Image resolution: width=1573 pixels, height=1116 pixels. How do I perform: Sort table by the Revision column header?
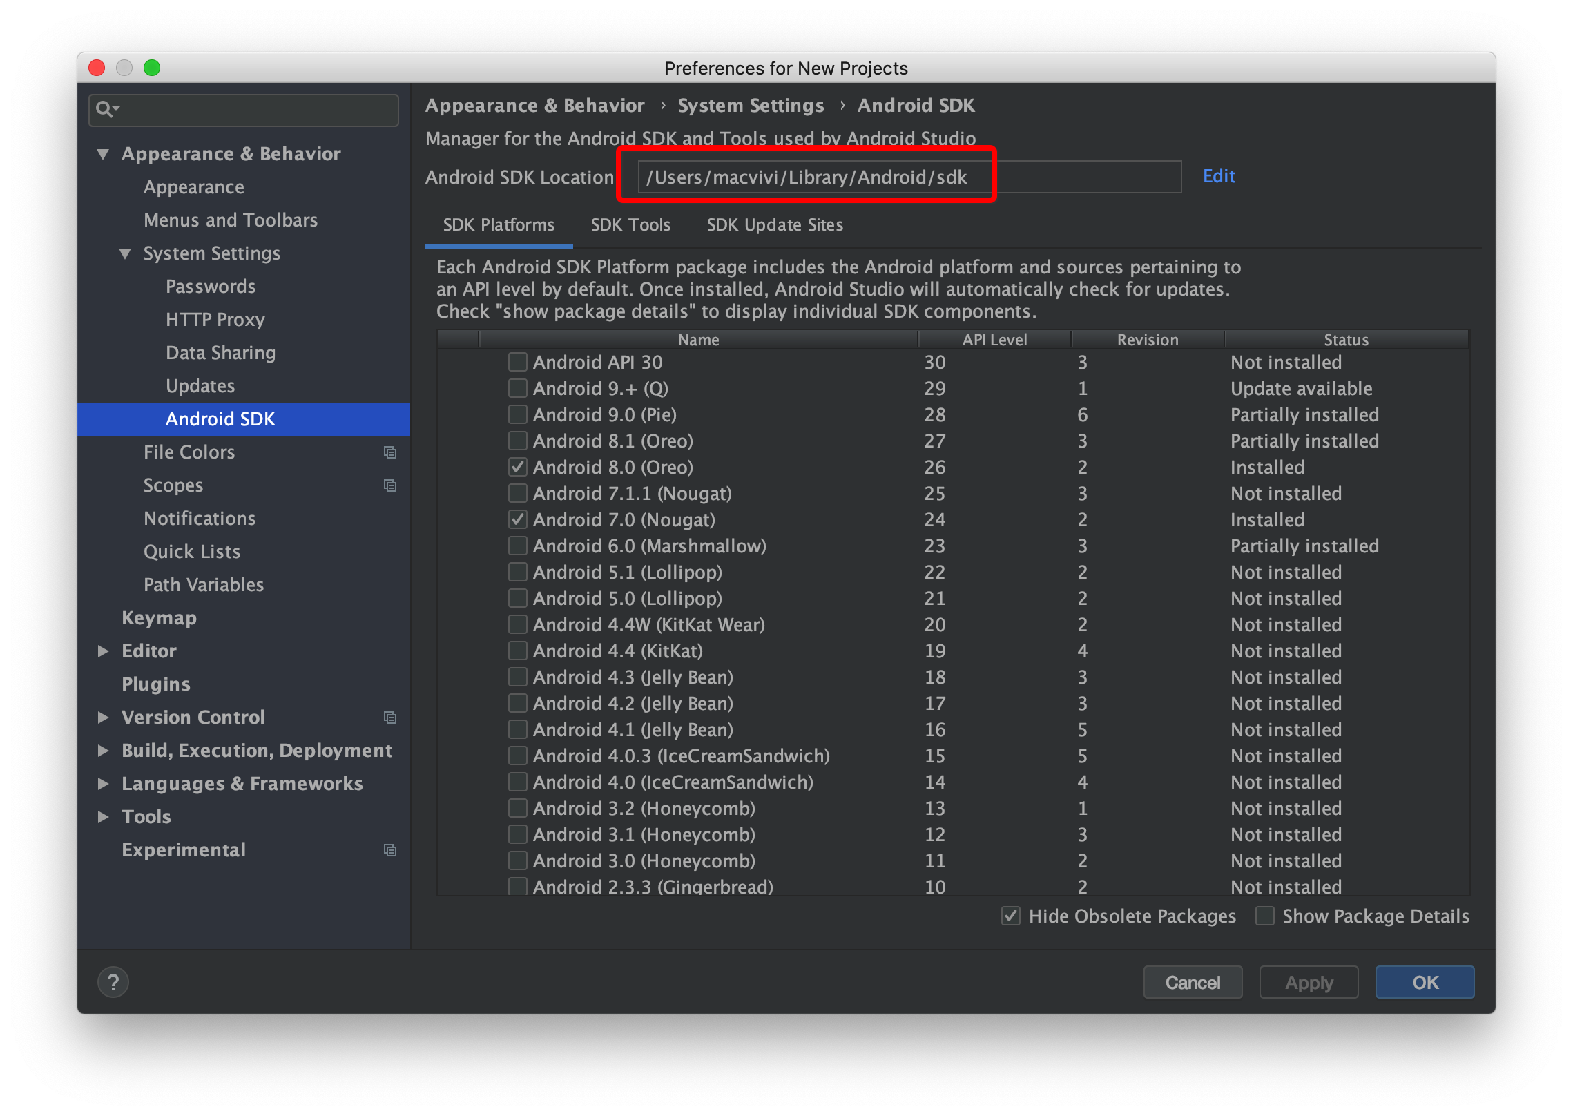click(1148, 340)
